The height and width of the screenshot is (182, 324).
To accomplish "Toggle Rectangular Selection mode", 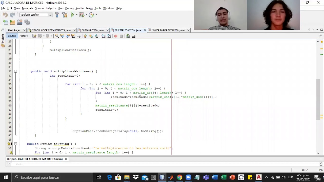I will coord(79,36).
